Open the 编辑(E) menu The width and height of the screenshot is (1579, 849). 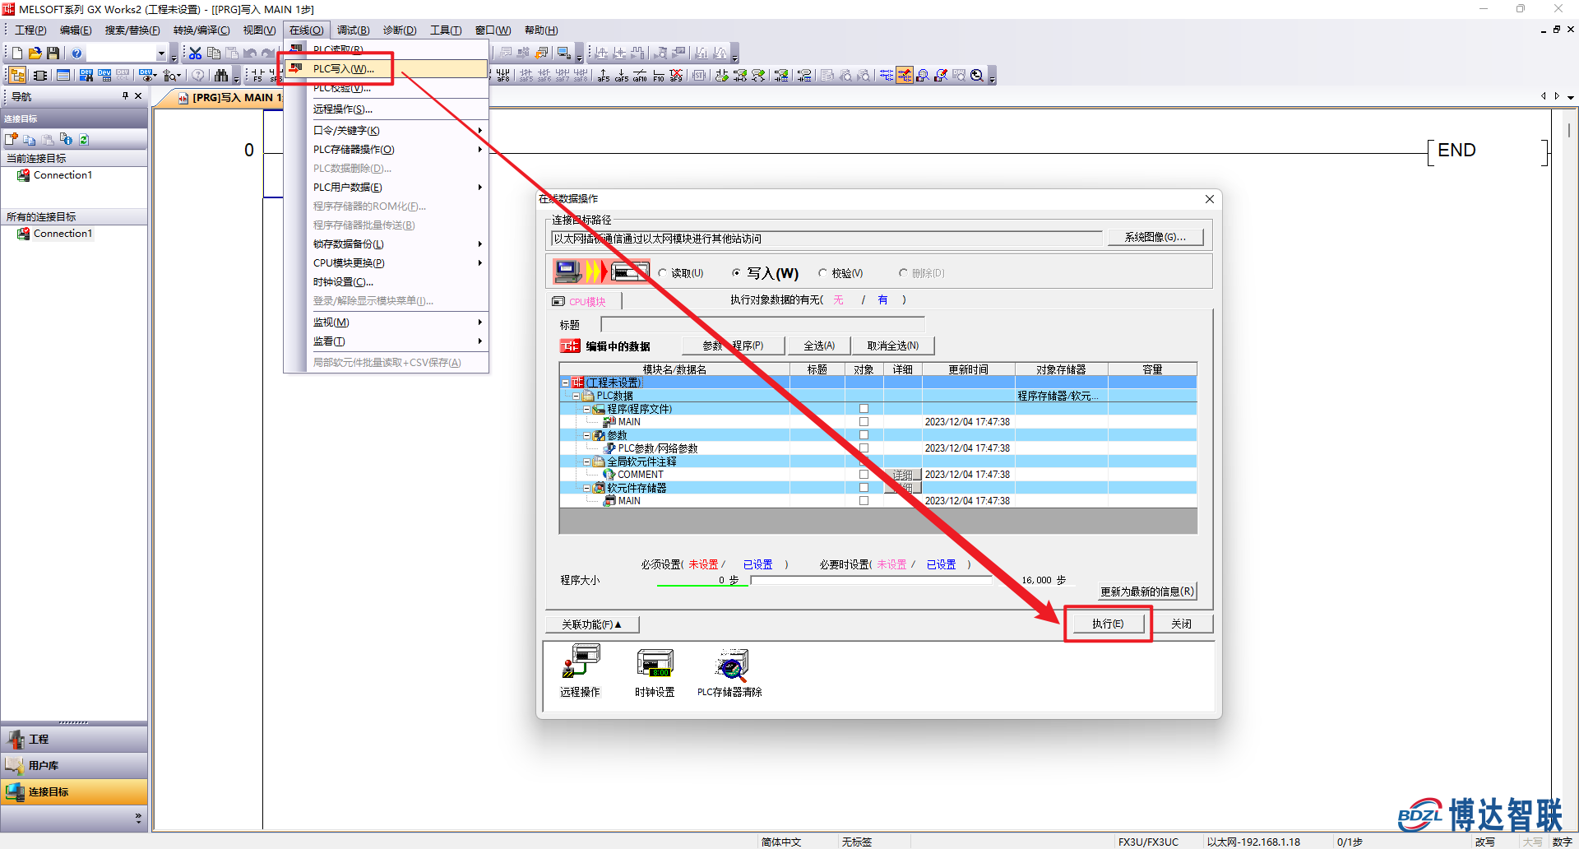[x=76, y=30]
